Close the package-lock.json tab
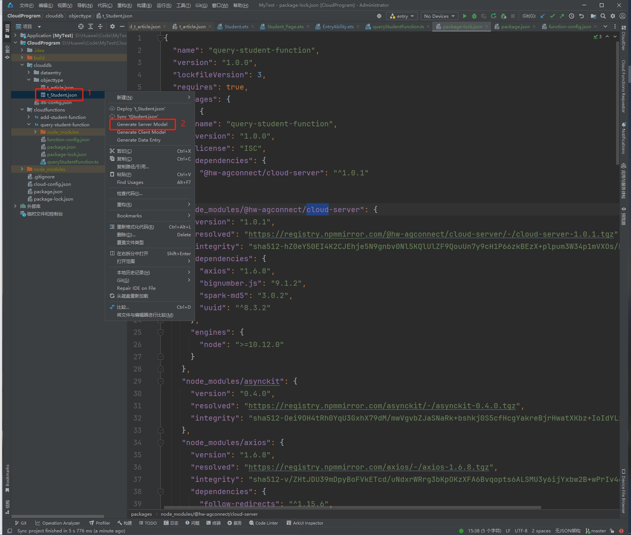 487,26
